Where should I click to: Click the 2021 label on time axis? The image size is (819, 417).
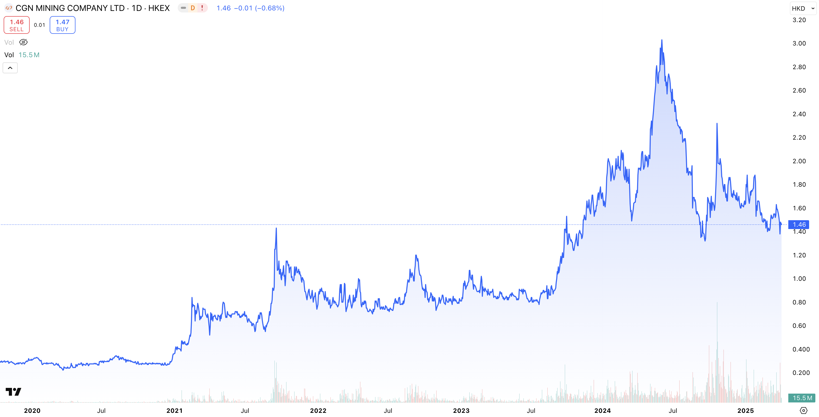point(174,410)
